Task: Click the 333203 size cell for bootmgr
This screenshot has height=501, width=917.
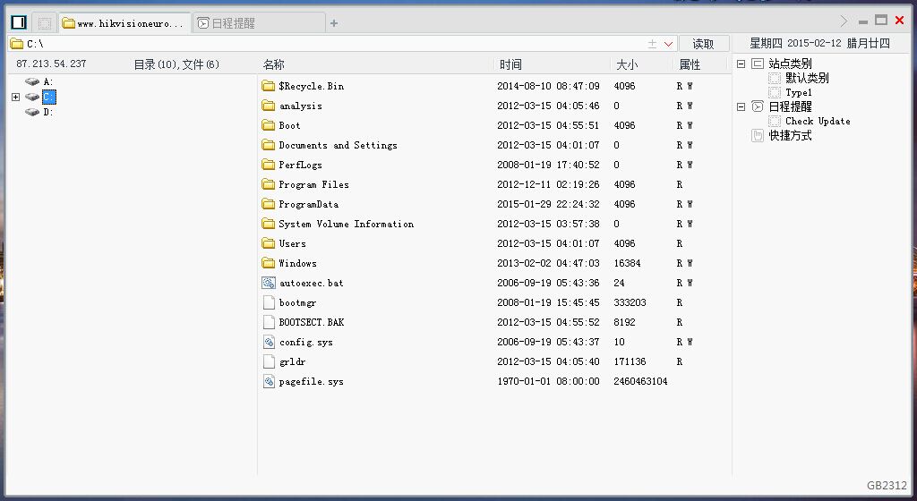Action: pyautogui.click(x=630, y=302)
